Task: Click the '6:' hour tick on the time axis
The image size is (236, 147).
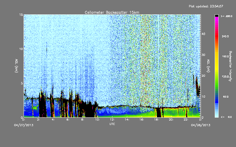Action: point(68,120)
